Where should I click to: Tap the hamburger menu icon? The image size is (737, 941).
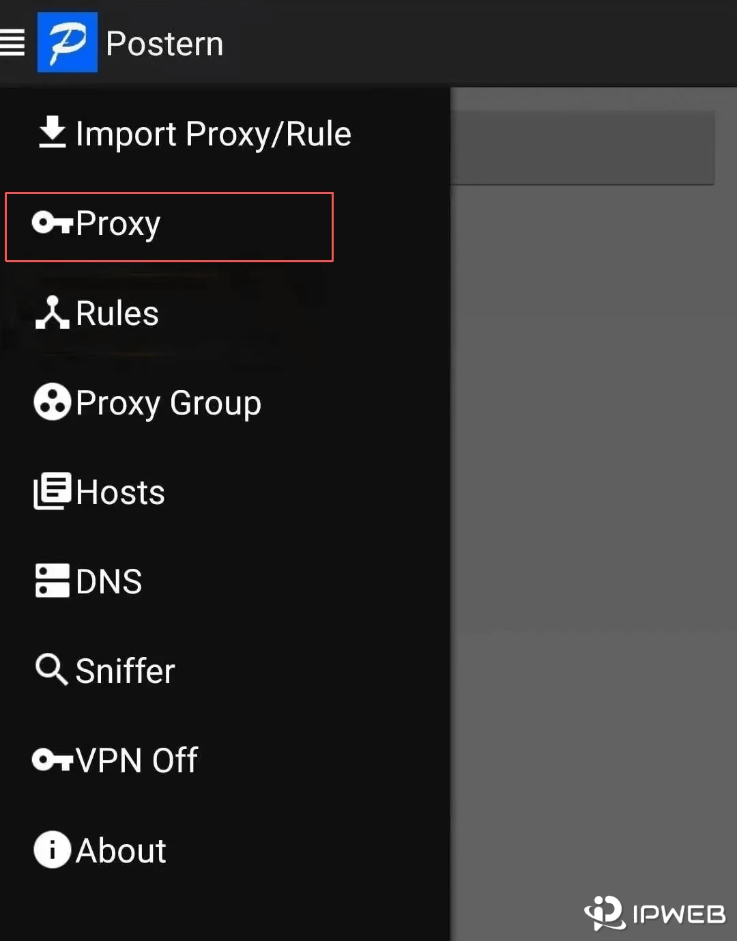[12, 42]
